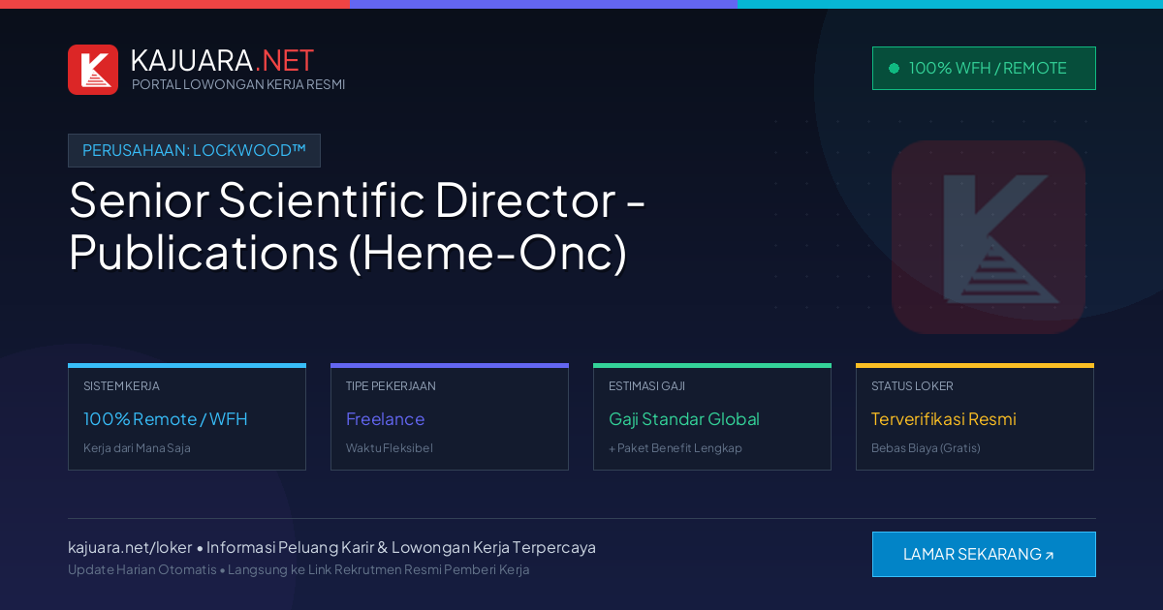This screenshot has height=610, width=1163.
Task: Click the KAJUARA.NET site title
Action: point(223,60)
